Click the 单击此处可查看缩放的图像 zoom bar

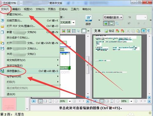(91, 108)
